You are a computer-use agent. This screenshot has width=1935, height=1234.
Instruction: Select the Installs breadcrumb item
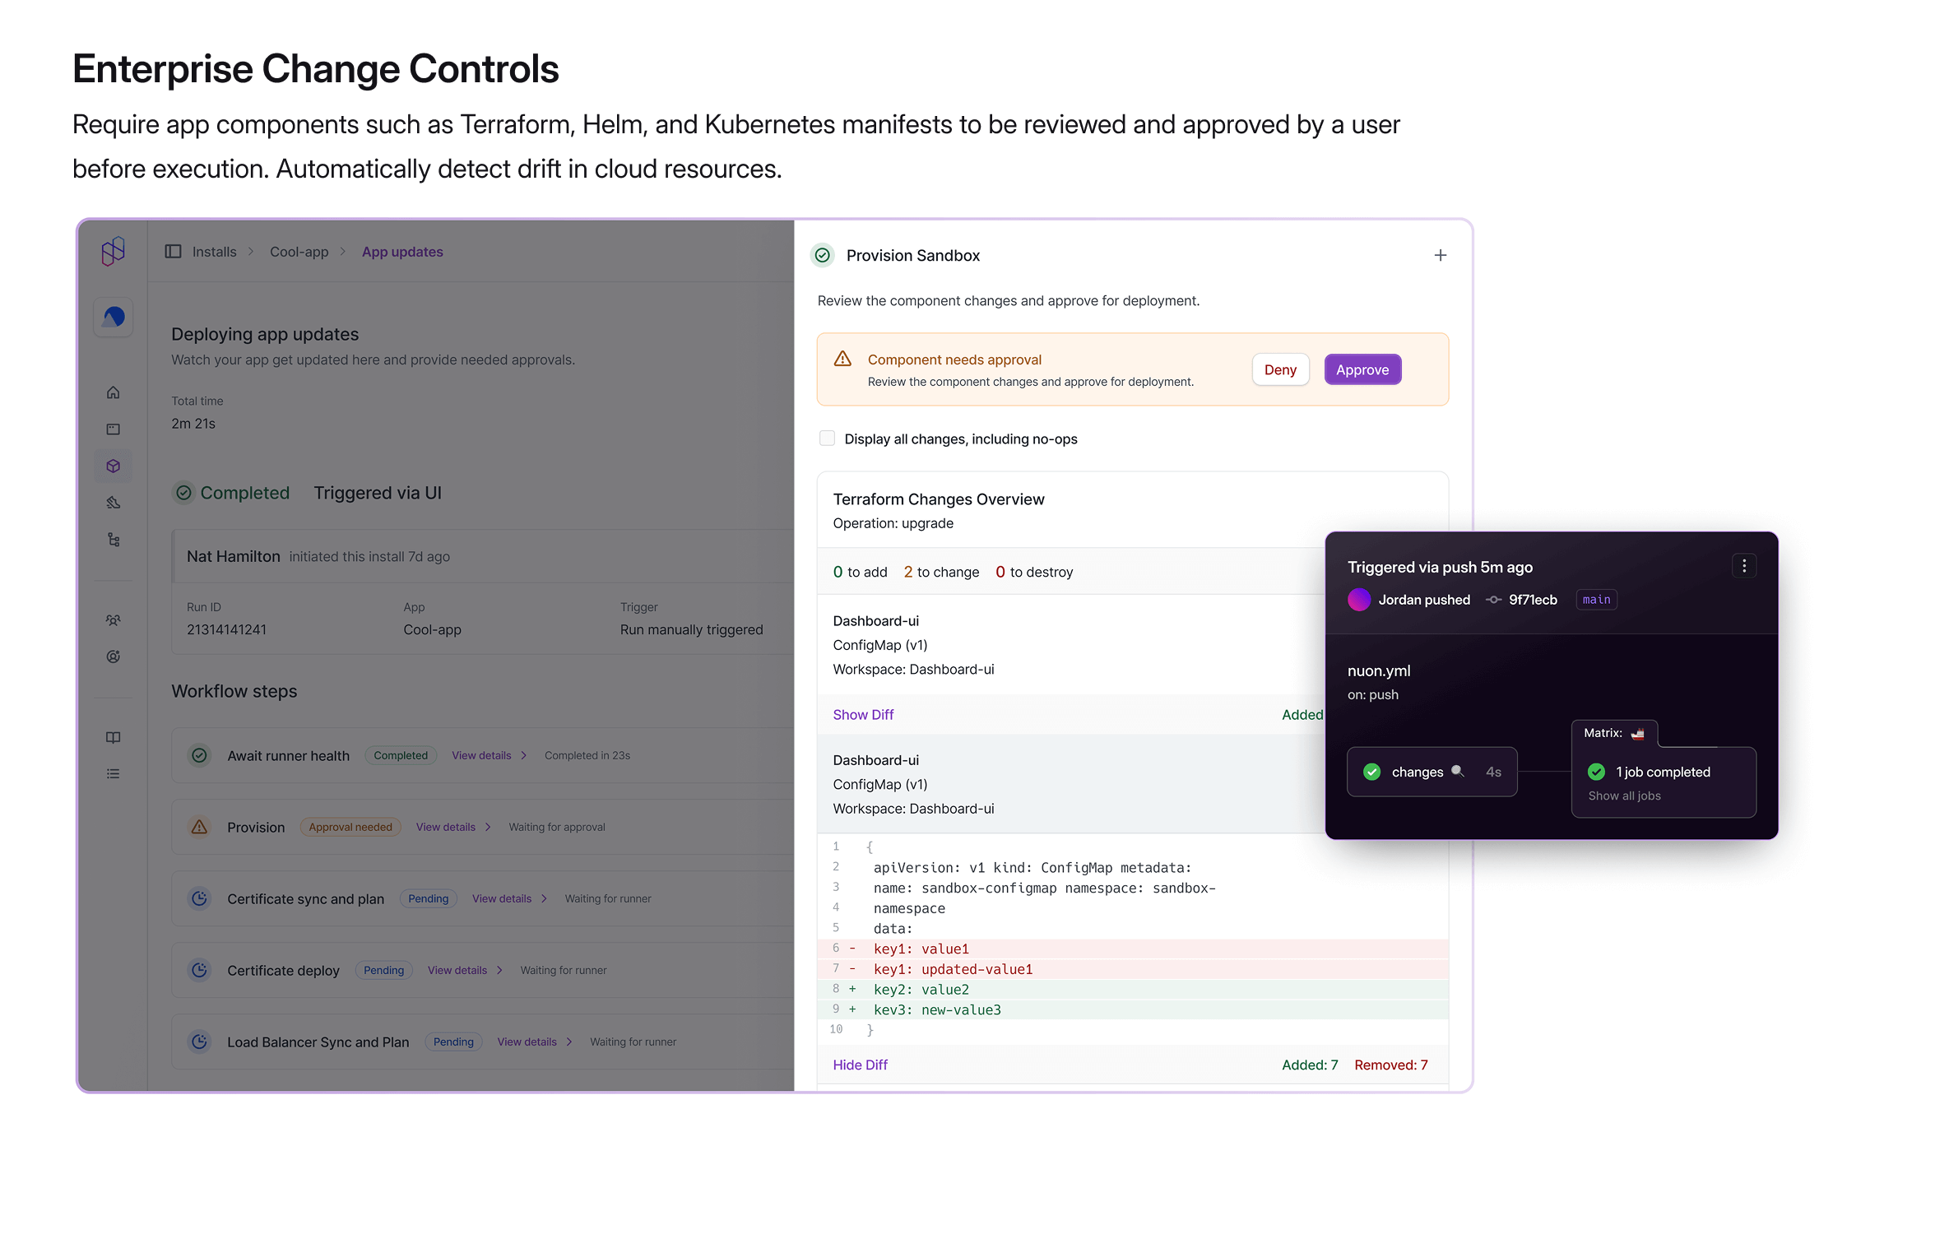tap(214, 252)
